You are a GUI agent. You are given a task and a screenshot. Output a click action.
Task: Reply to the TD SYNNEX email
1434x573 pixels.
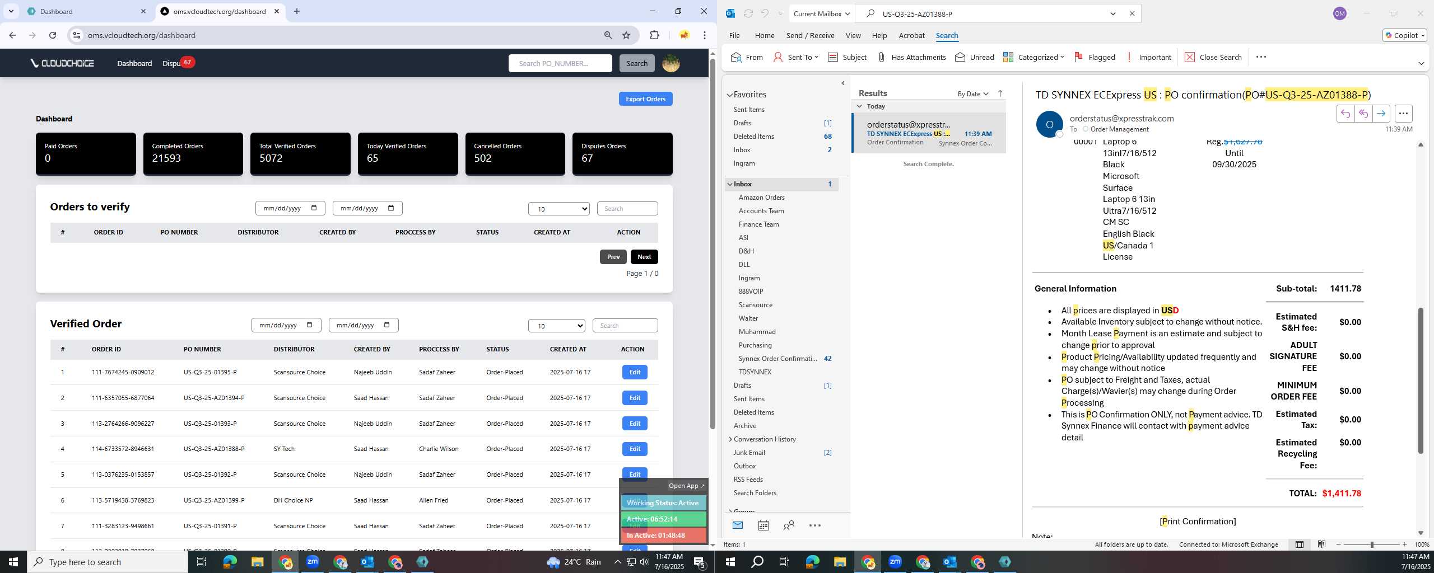pos(1345,114)
